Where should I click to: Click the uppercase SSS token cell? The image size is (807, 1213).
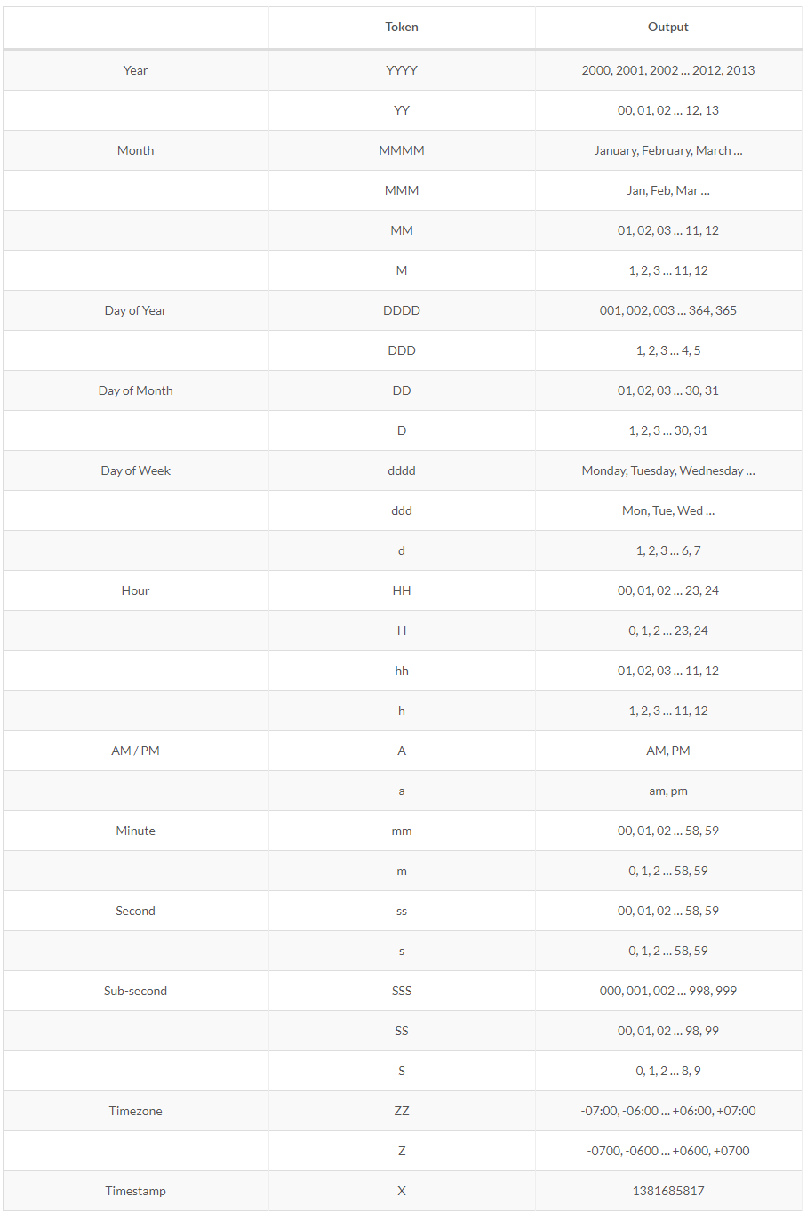click(x=402, y=991)
